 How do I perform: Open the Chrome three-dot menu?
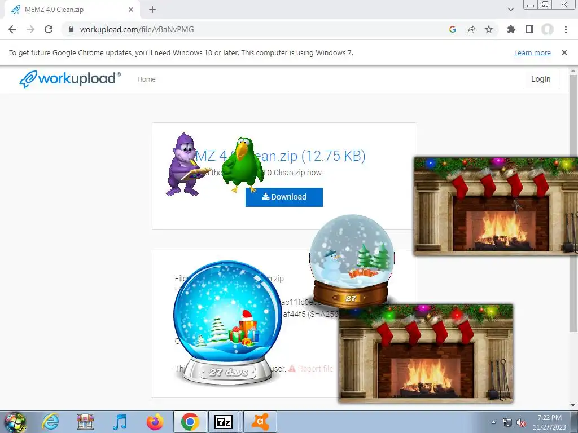(x=566, y=29)
